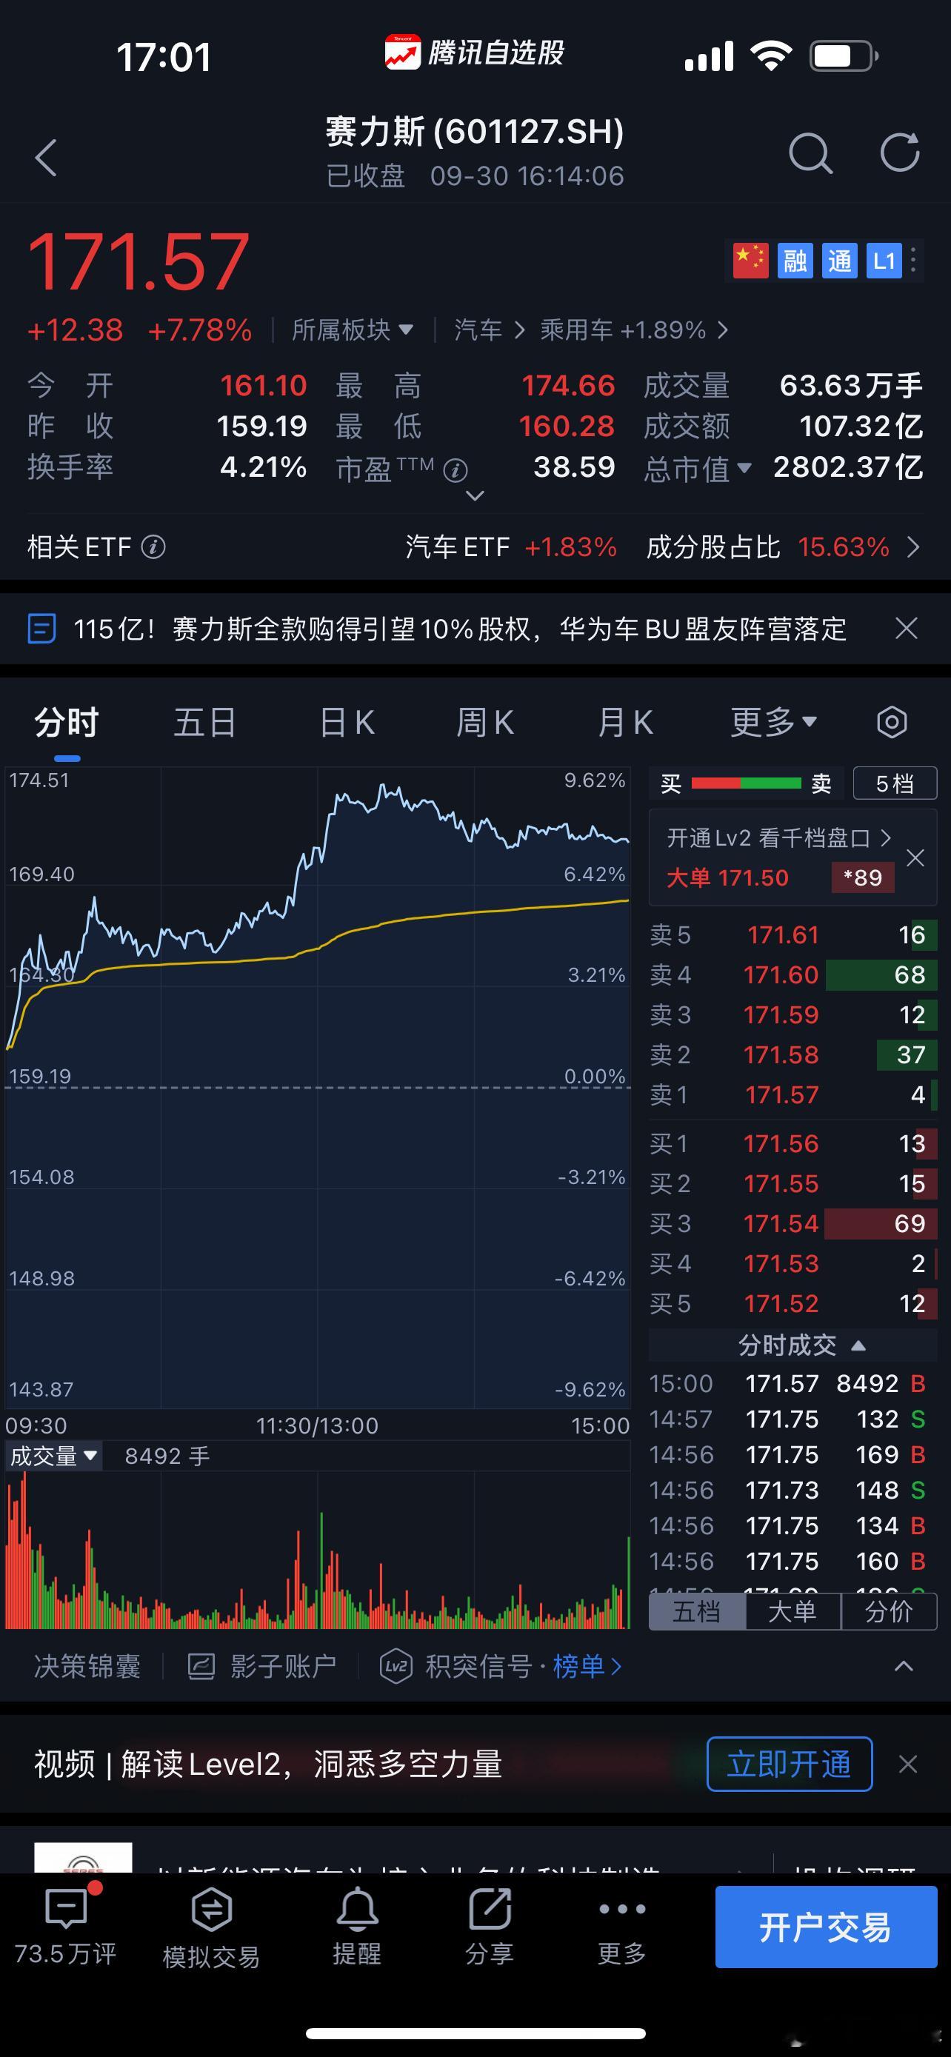Open the 榜单 link
This screenshot has width=951, height=2057.
587,1667
